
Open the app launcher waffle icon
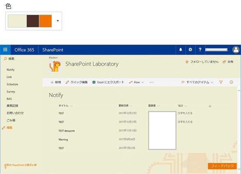coord(5,50)
